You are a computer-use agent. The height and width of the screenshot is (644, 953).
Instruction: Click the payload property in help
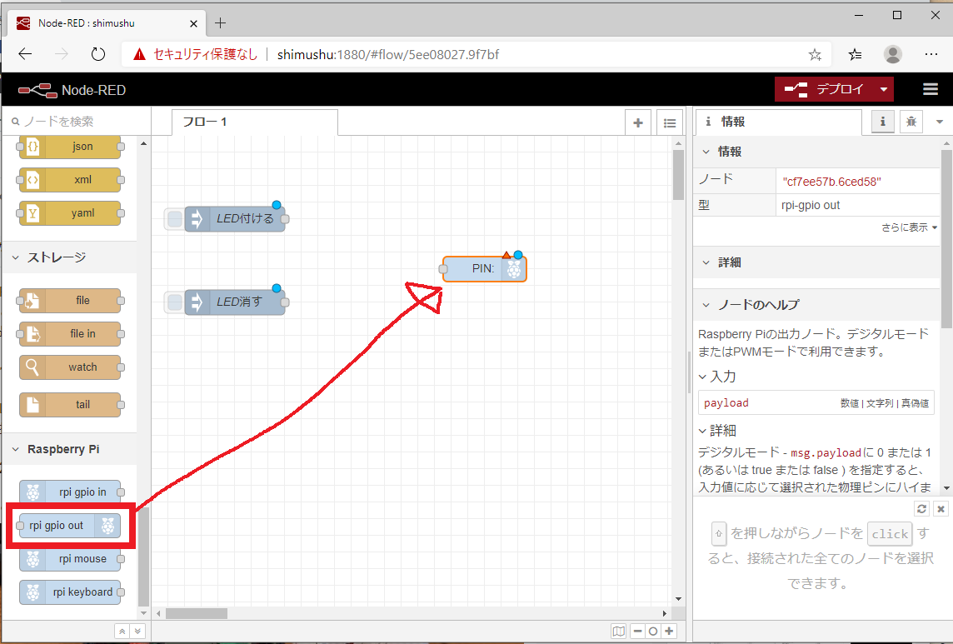726,403
